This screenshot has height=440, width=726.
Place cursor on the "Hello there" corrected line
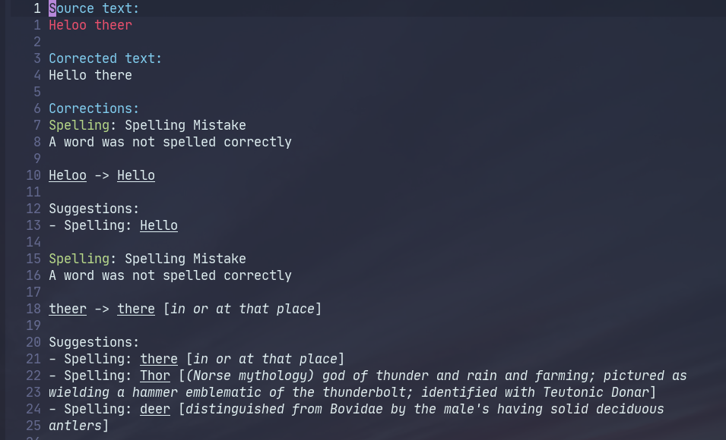(90, 75)
